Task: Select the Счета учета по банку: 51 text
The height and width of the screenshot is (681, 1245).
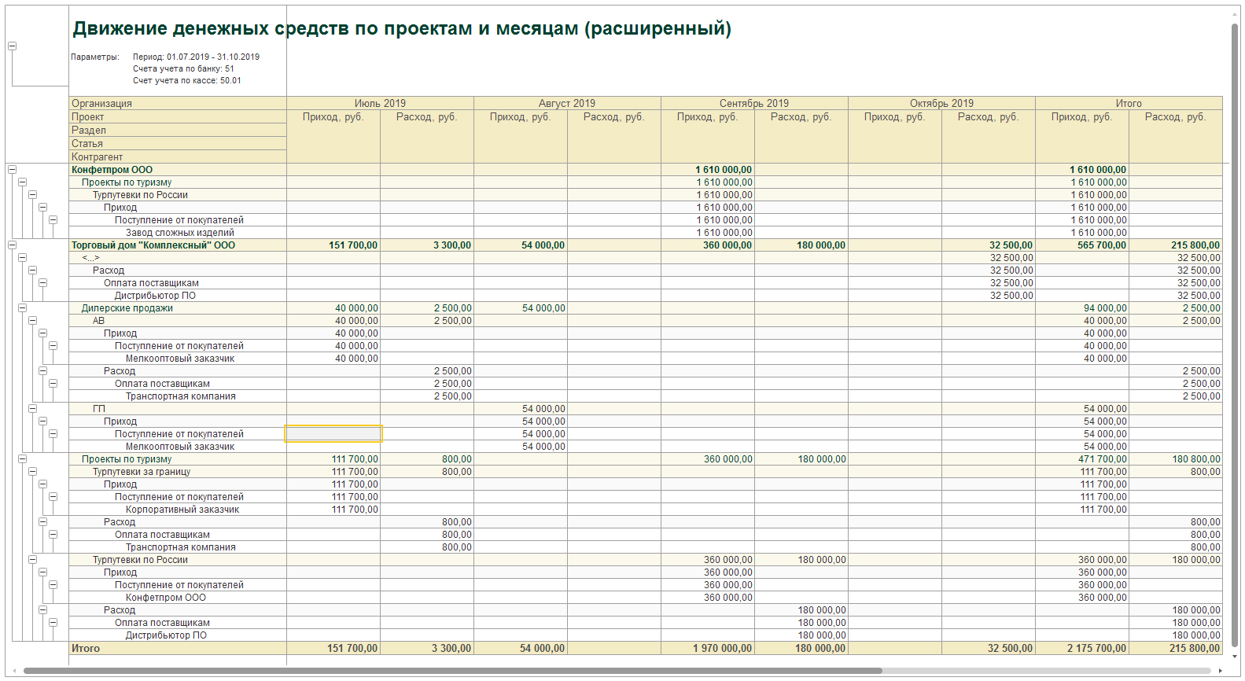Action: [x=183, y=68]
